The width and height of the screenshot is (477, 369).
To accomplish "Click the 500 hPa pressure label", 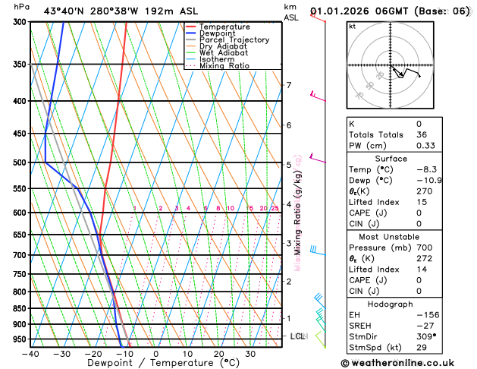I will click(x=20, y=162).
